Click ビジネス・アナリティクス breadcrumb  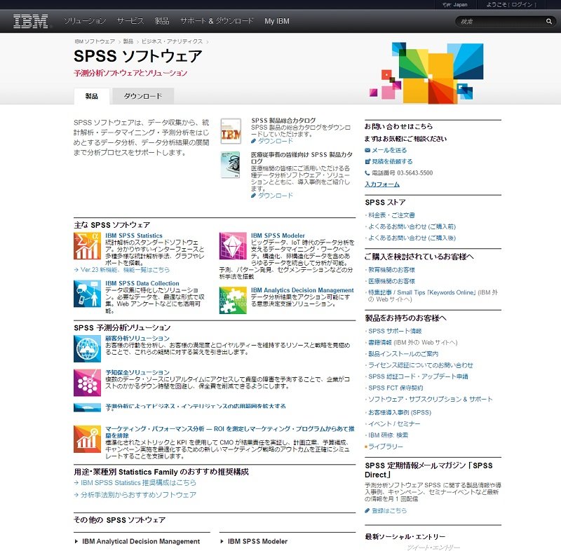pos(172,41)
